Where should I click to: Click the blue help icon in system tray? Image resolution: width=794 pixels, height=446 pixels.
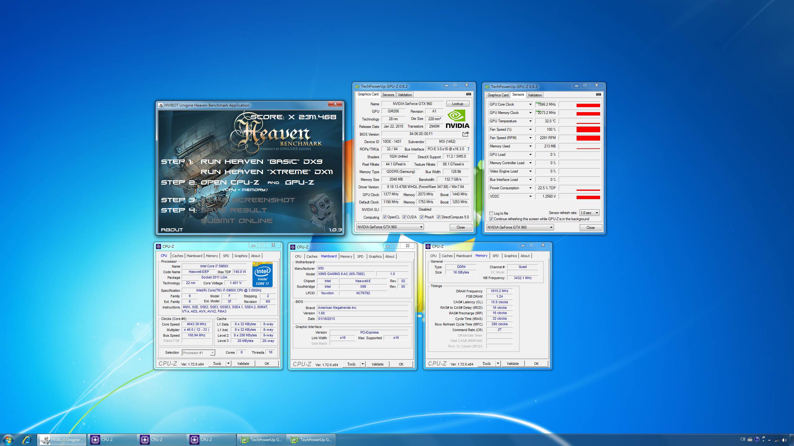point(757,439)
